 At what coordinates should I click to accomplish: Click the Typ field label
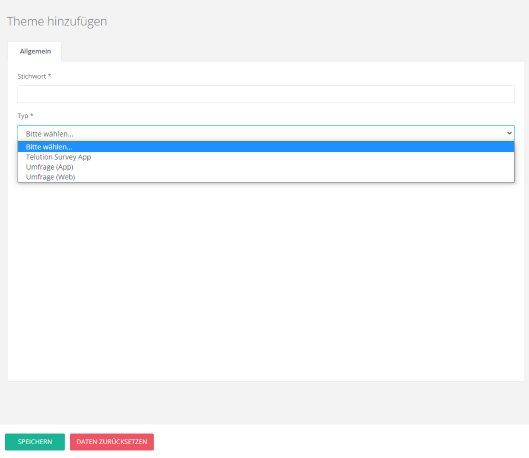[22, 116]
